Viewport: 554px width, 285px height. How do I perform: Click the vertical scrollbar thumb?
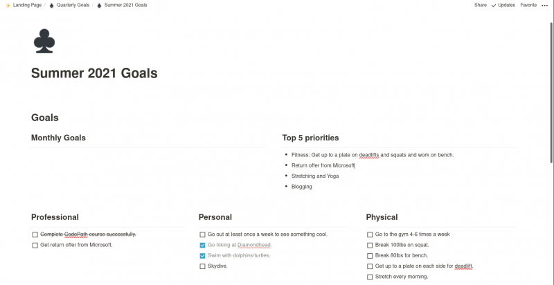[551, 93]
